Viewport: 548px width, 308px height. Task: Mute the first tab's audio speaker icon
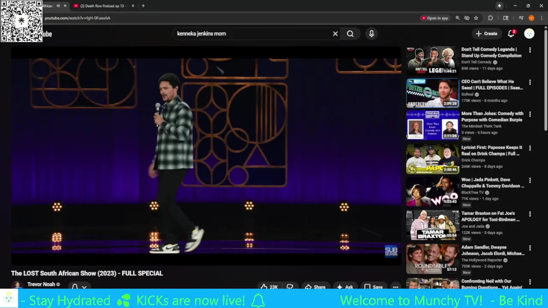(x=58, y=6)
